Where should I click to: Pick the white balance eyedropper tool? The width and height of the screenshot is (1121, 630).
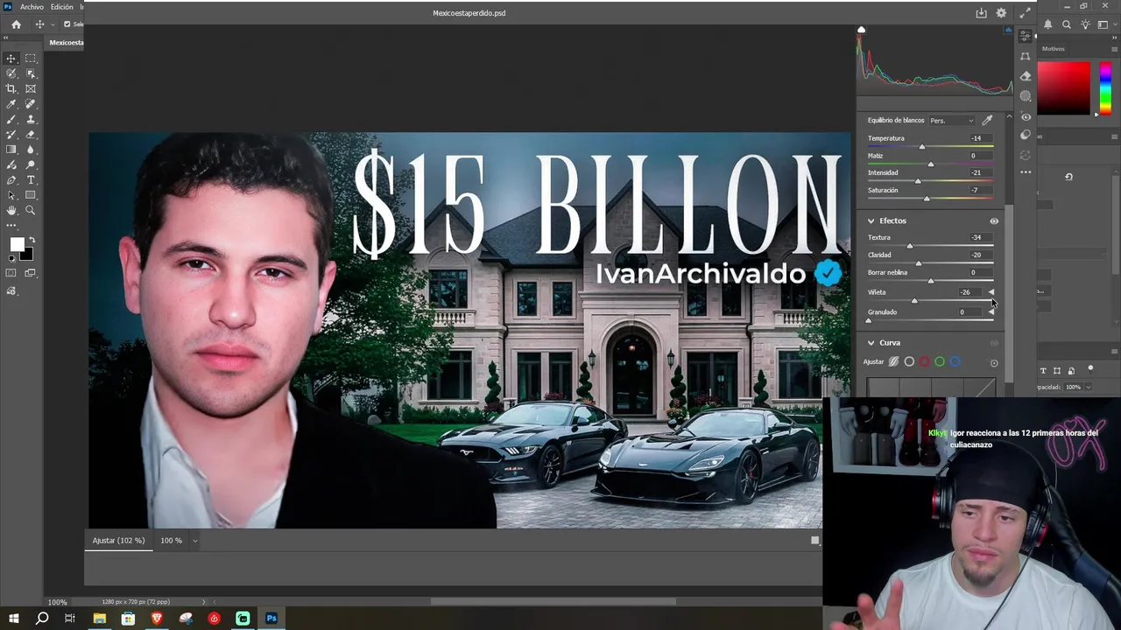tap(987, 120)
